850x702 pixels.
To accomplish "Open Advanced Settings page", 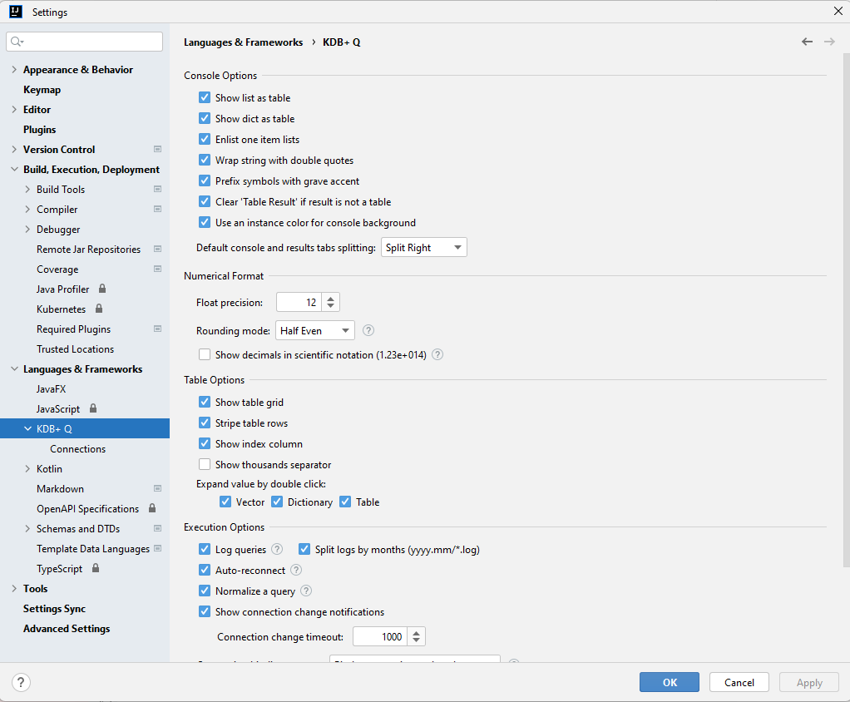I will 67,629.
